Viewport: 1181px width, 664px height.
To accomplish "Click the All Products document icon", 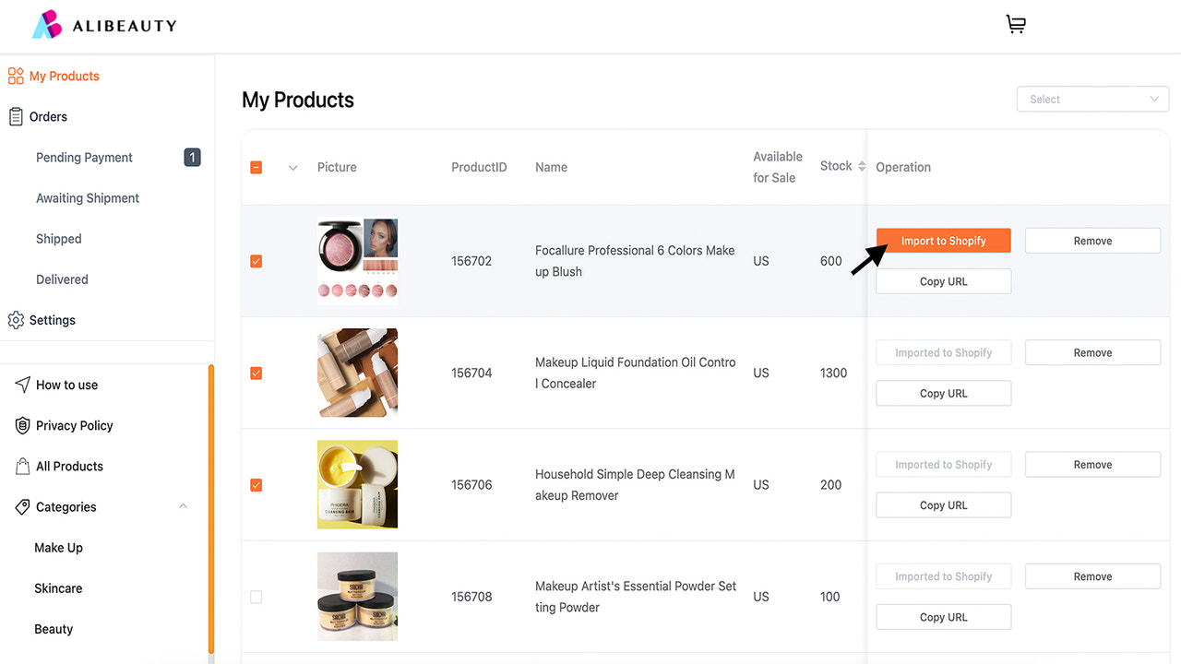I will click(21, 466).
